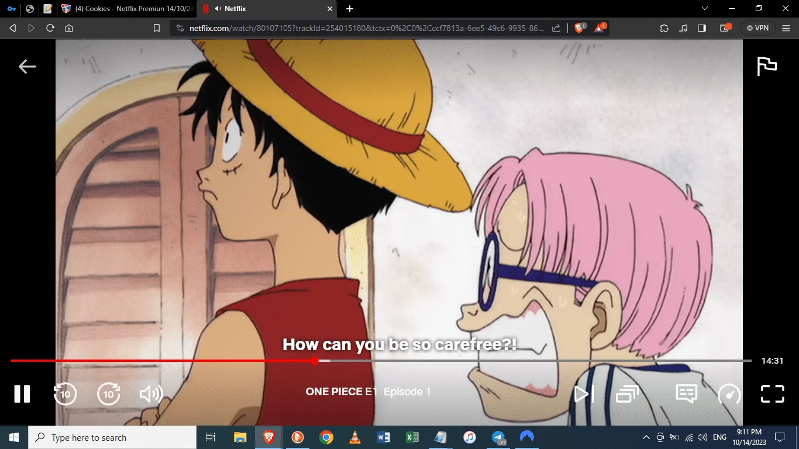Mute the Netflix tab audio
This screenshot has height=449, width=799.
point(218,9)
